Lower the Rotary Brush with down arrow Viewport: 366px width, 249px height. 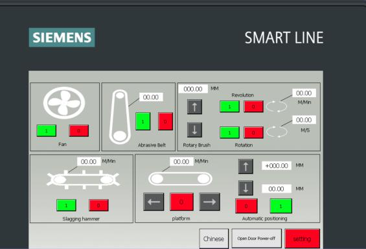(x=195, y=130)
